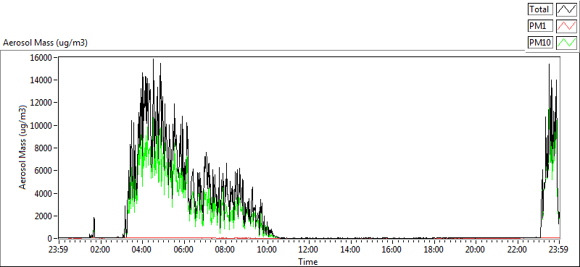The width and height of the screenshot is (580, 267).
Task: Click the Total plot legend line icon
Action: [567, 9]
